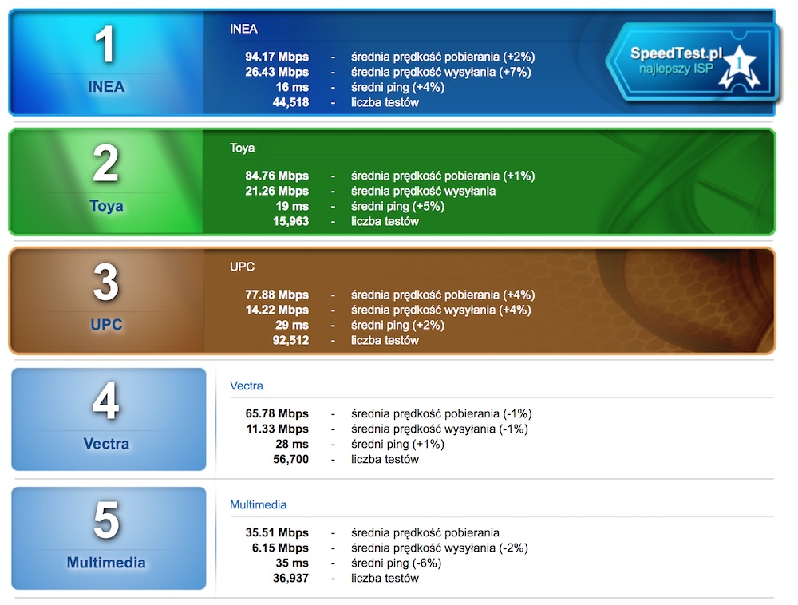Select the big number 1 rank tile
Image resolution: width=798 pixels, height=605 pixels.
click(106, 62)
